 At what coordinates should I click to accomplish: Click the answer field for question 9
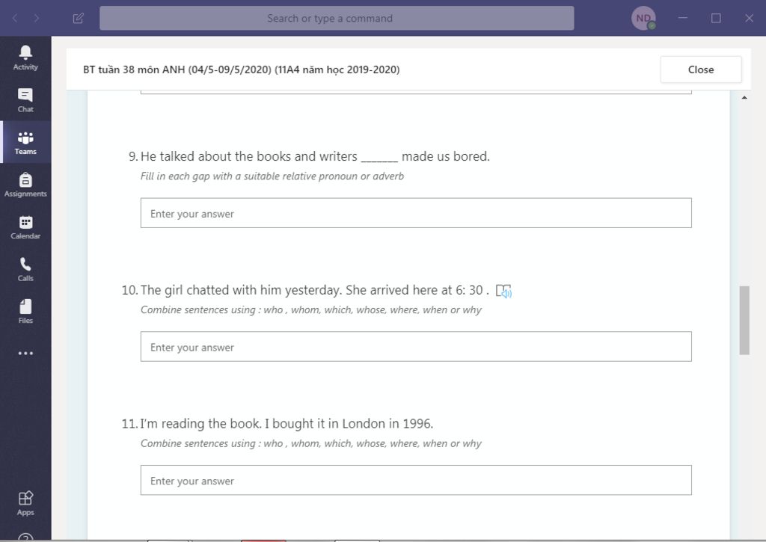[x=416, y=213]
